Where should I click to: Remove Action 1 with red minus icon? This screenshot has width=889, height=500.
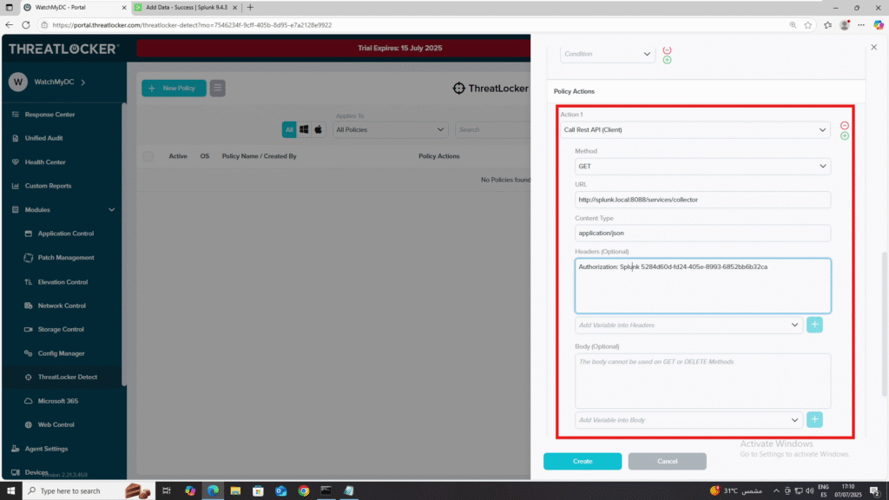pyautogui.click(x=844, y=125)
